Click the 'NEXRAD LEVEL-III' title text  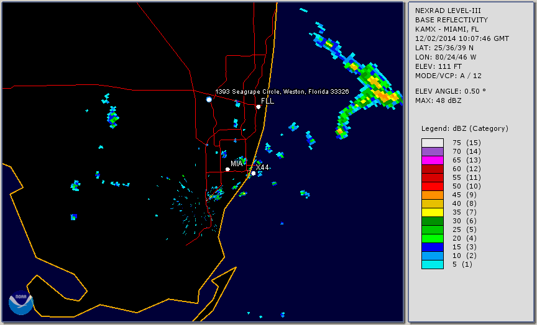coord(447,11)
